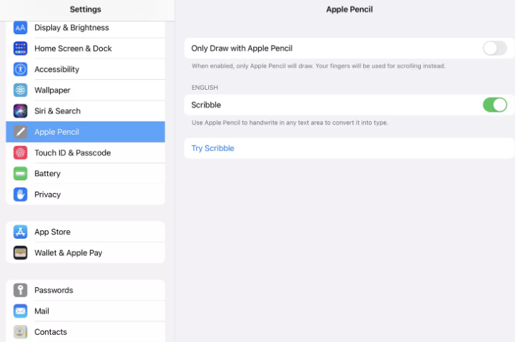The height and width of the screenshot is (342, 515).
Task: Click the App Store icon
Action: [x=21, y=232]
